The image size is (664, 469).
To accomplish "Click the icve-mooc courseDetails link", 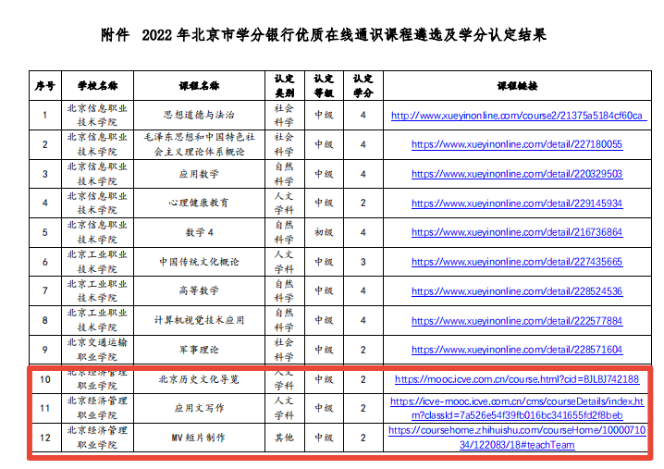I will point(517,408).
